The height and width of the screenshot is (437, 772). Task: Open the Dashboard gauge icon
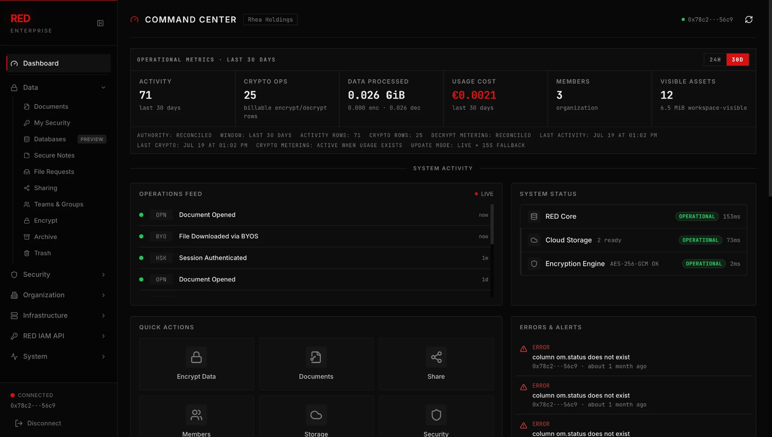click(x=14, y=64)
